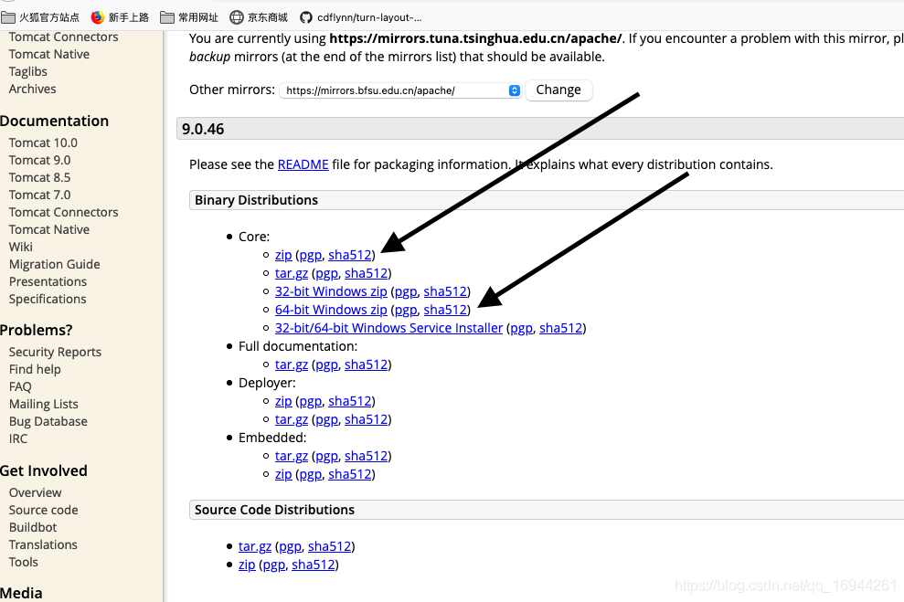The image size is (904, 602).
Task: Download the 64-bit Windows zip
Action: (331, 310)
